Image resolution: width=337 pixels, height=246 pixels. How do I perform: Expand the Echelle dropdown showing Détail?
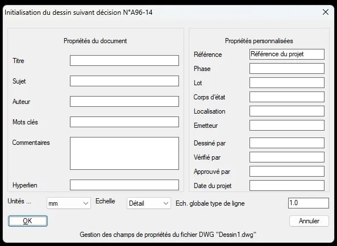[149, 203]
